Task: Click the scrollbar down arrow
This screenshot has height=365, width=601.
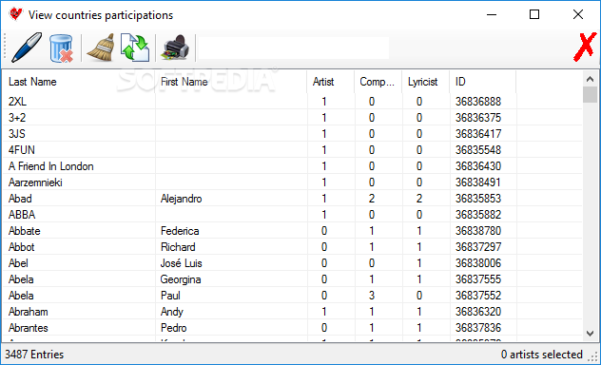Action: (590, 334)
